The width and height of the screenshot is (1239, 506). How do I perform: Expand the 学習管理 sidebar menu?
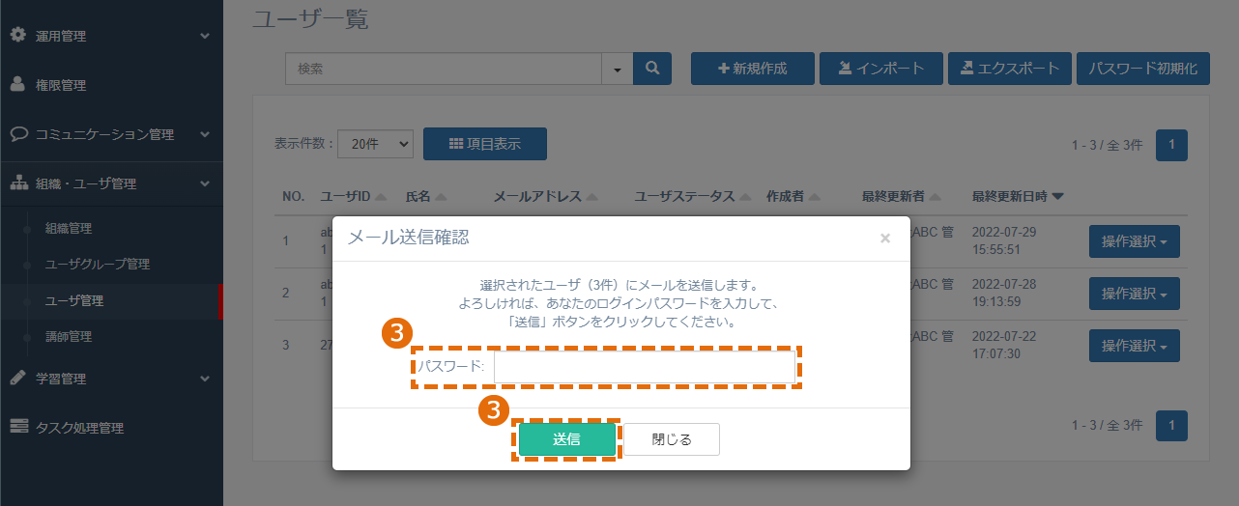pyautogui.click(x=111, y=379)
